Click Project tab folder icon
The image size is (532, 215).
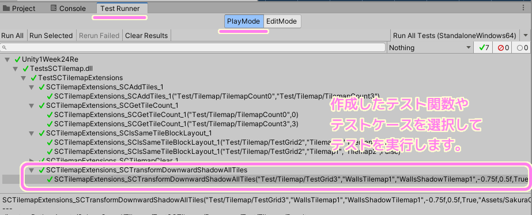6,9
